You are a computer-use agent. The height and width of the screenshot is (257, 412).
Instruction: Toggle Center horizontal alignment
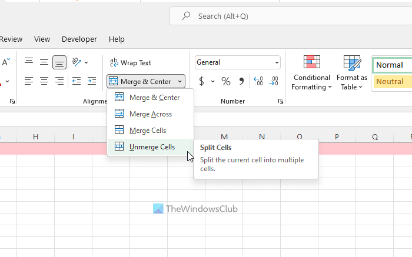click(x=44, y=81)
